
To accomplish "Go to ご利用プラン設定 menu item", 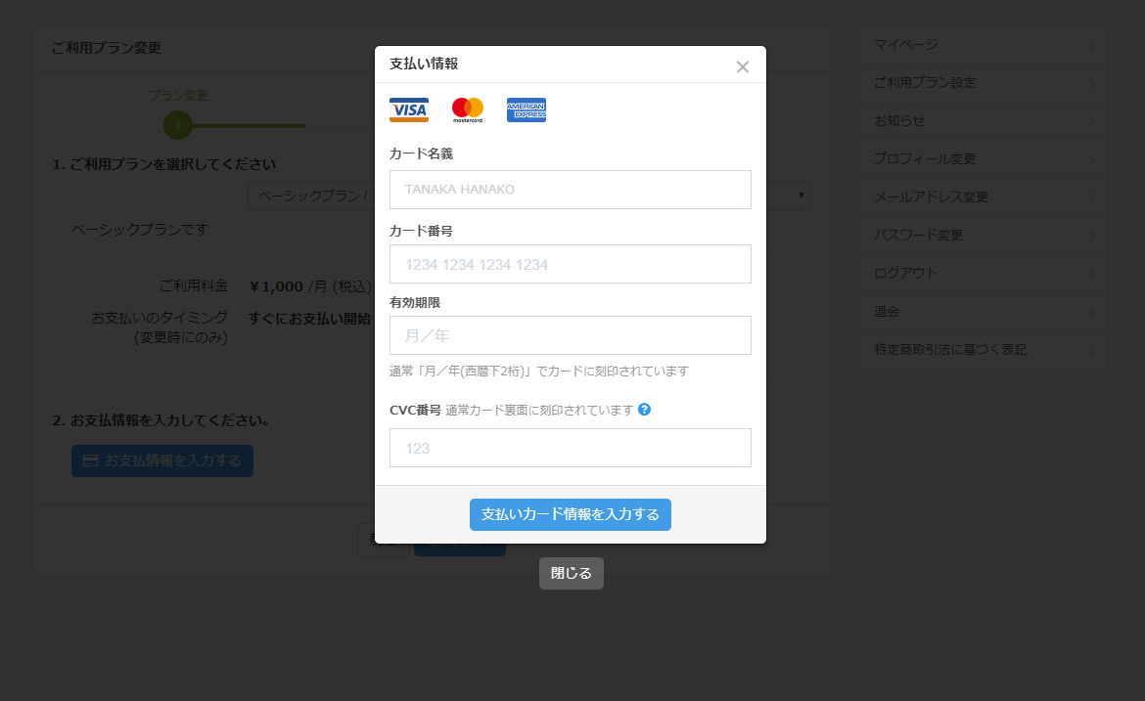I will (984, 83).
